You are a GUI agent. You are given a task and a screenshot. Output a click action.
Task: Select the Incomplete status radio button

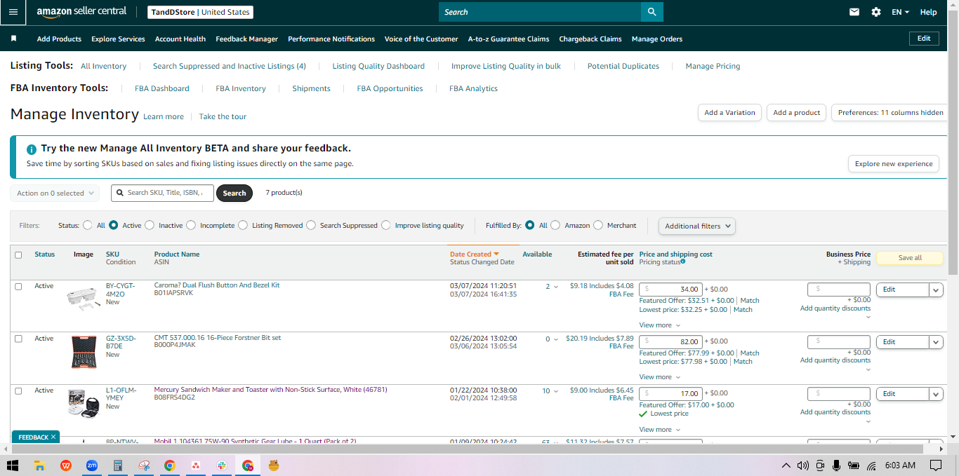(x=191, y=225)
